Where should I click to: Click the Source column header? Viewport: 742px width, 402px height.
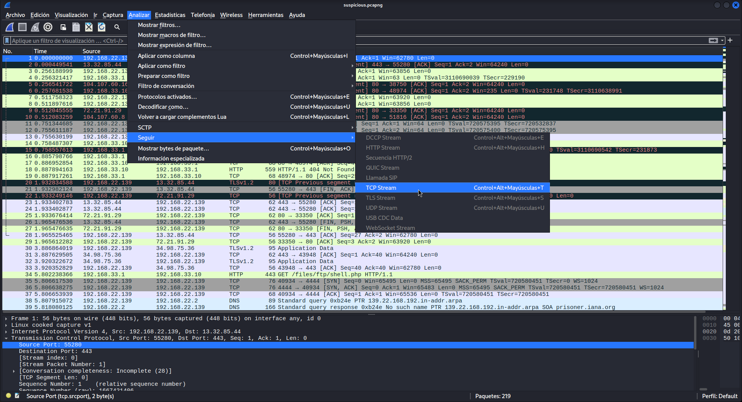pyautogui.click(x=104, y=51)
